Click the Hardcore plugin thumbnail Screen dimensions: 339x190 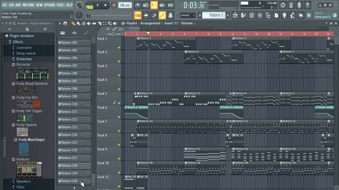(x=29, y=170)
